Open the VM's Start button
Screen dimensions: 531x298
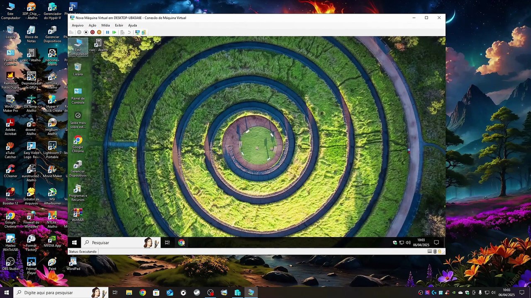pos(74,243)
